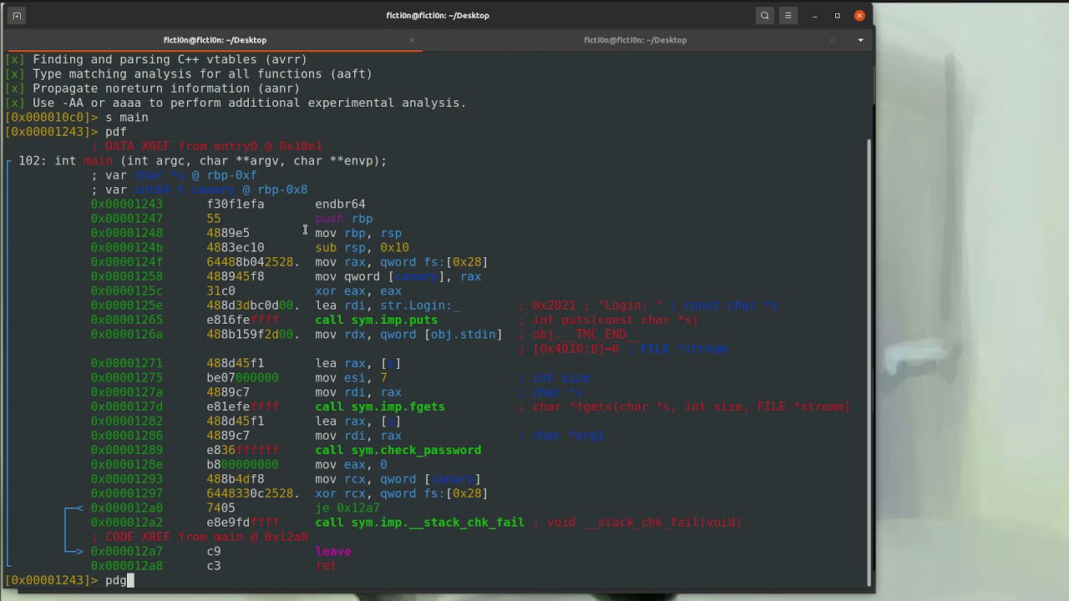Image resolution: width=1069 pixels, height=601 pixels.
Task: Click the new tab icon in the title bar
Action: click(17, 15)
